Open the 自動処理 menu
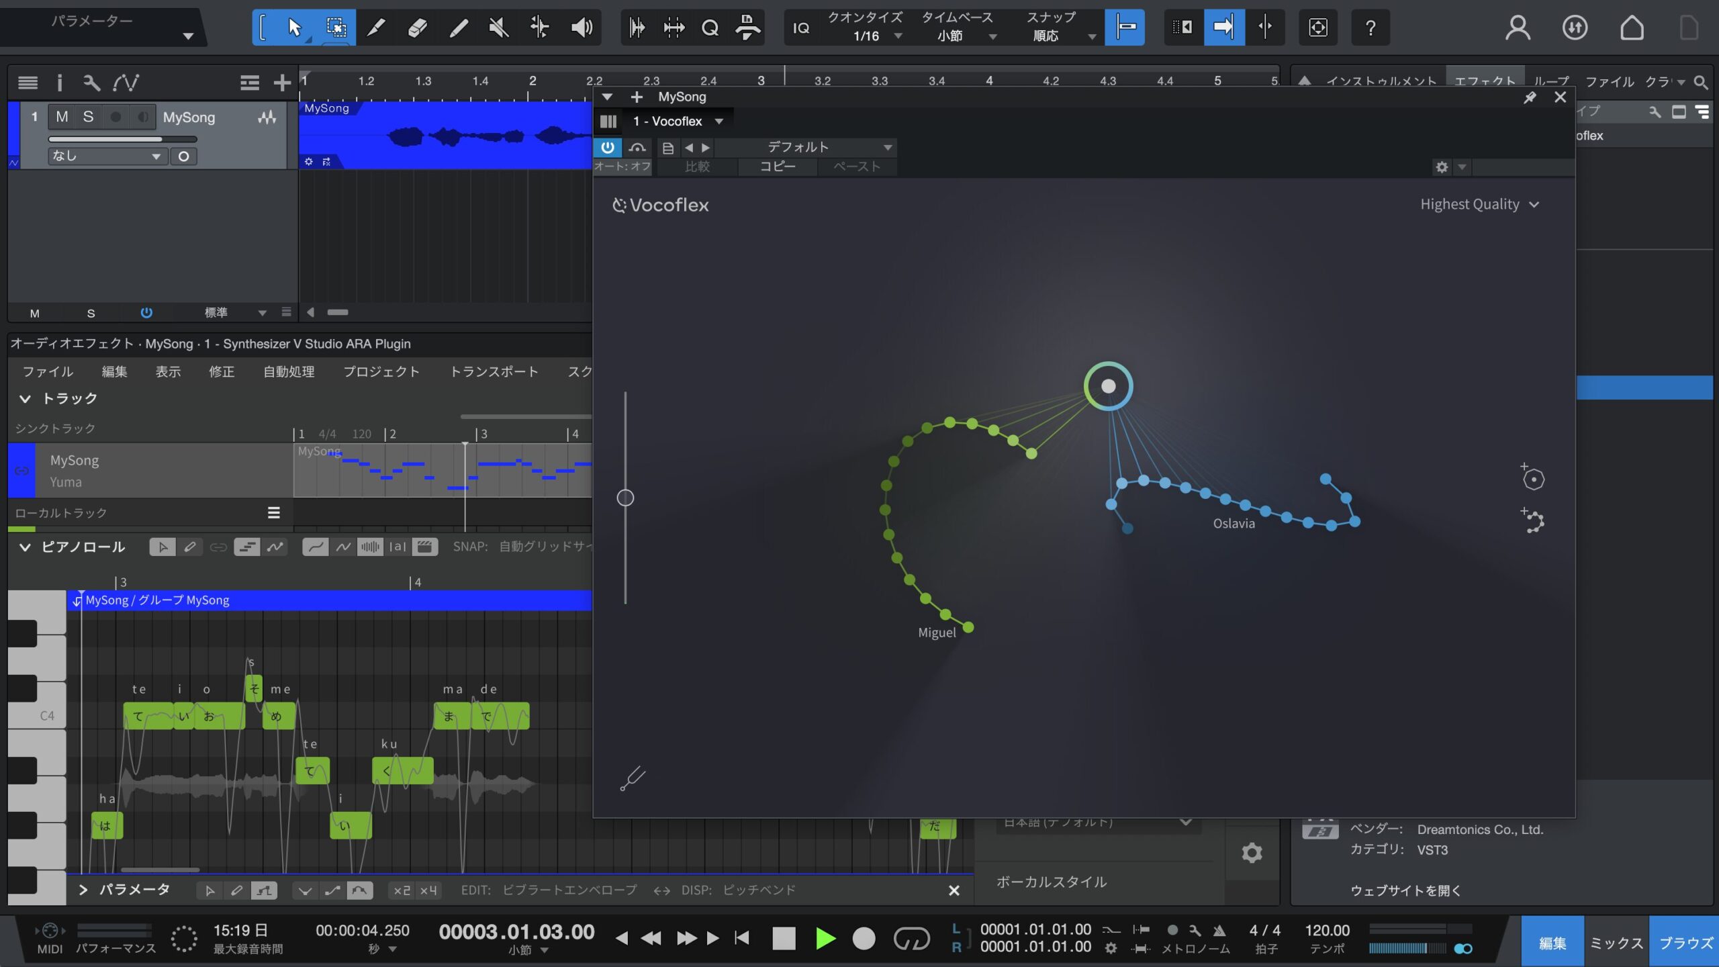The height and width of the screenshot is (967, 1719). click(x=289, y=372)
